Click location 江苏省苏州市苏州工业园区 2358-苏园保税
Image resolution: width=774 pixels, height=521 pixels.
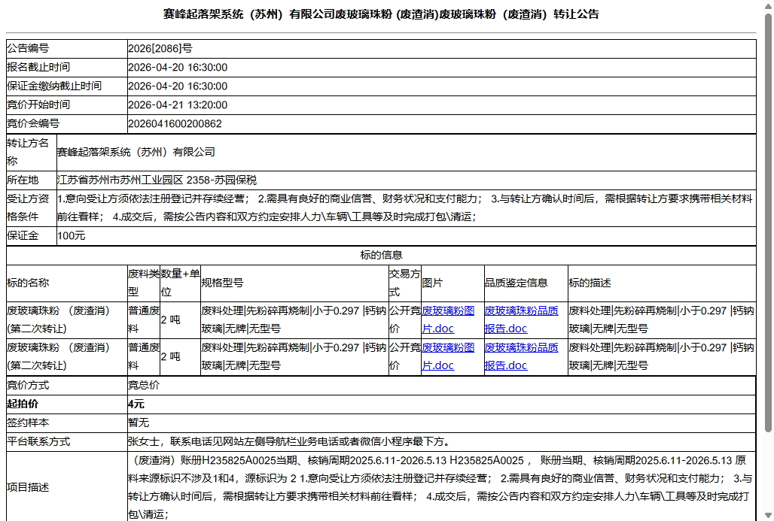click(157, 180)
